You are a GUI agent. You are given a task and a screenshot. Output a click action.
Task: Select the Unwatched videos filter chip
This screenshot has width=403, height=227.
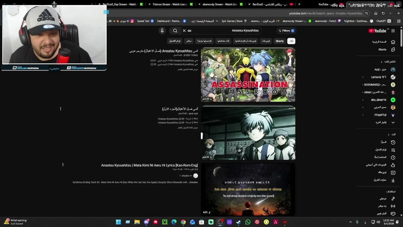click(x=246, y=41)
